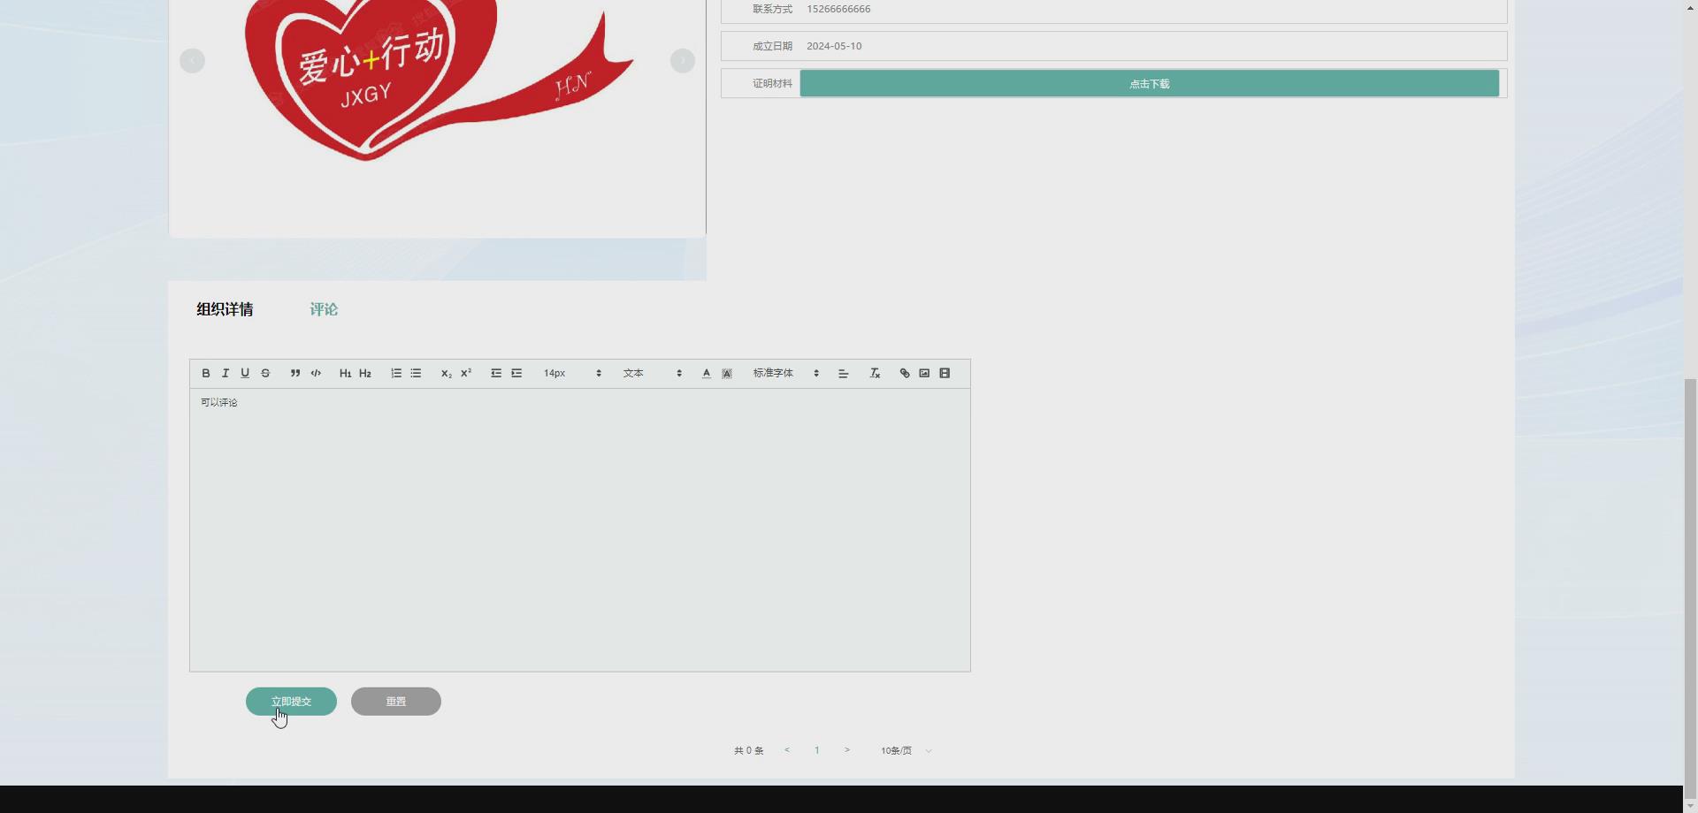Go to next comments page

pos(847,750)
